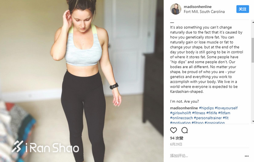Image resolution: width=254 pixels, height=162 pixels.
Task: Like the post with heart icon
Action: click(x=173, y=130)
